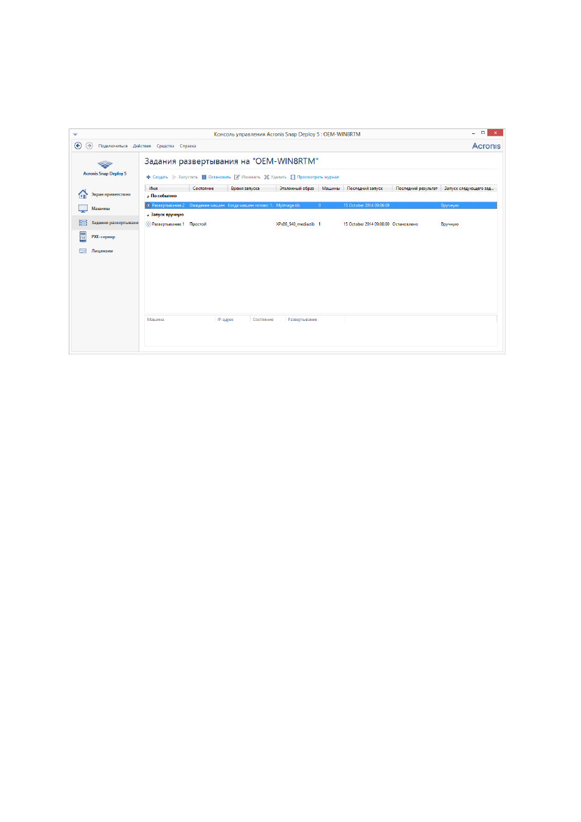Sort by Последний запуск column header
Image resolution: width=581 pixels, height=822 pixels.
coord(367,188)
